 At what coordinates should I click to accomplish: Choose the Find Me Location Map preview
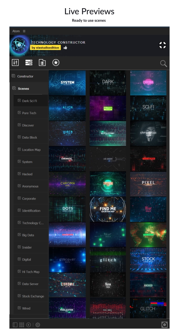point(108,209)
